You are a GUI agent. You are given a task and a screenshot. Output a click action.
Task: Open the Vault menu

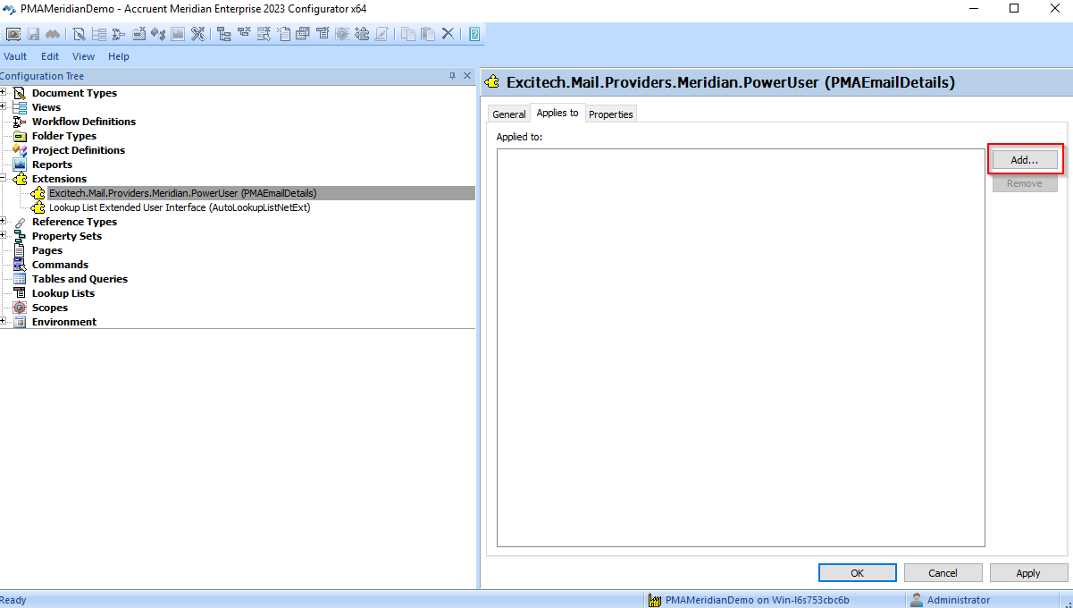(15, 56)
